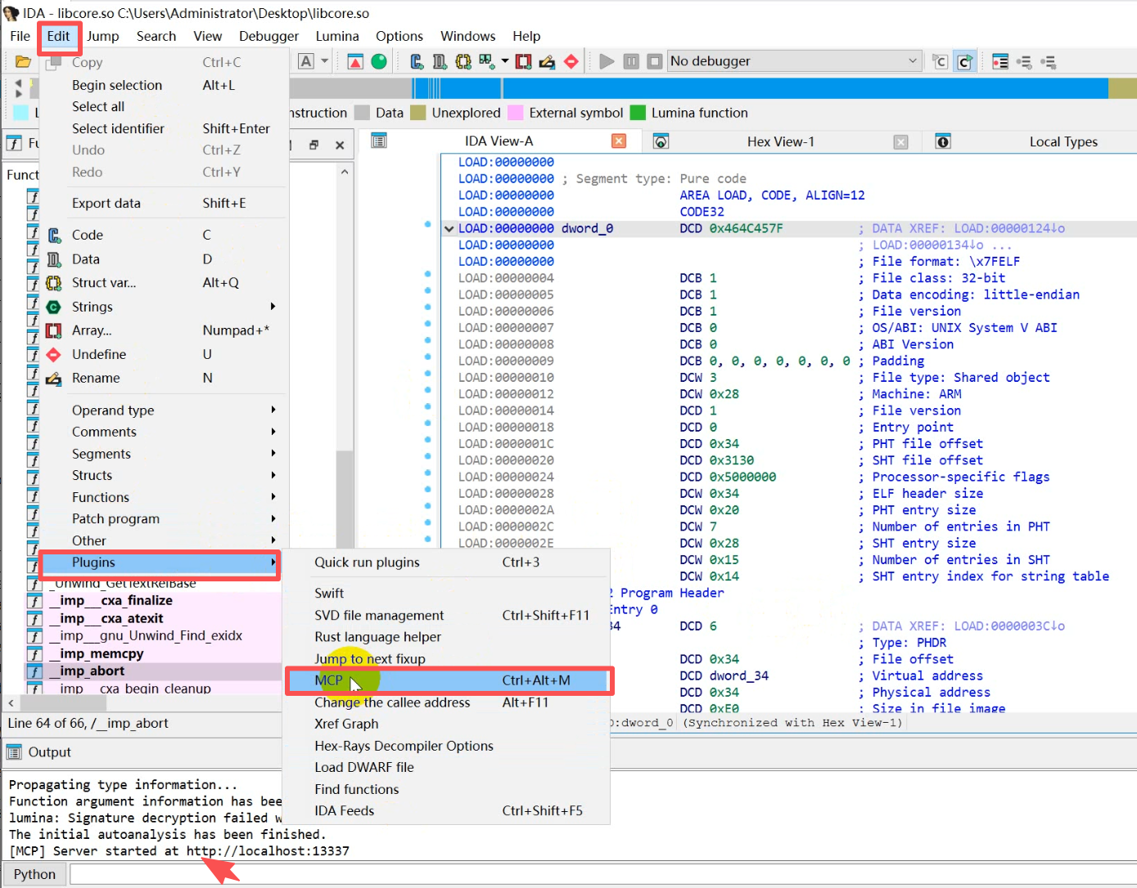Screen dimensions: 1137x888
Task: Click the Data legend gray swatch
Action: click(x=363, y=113)
